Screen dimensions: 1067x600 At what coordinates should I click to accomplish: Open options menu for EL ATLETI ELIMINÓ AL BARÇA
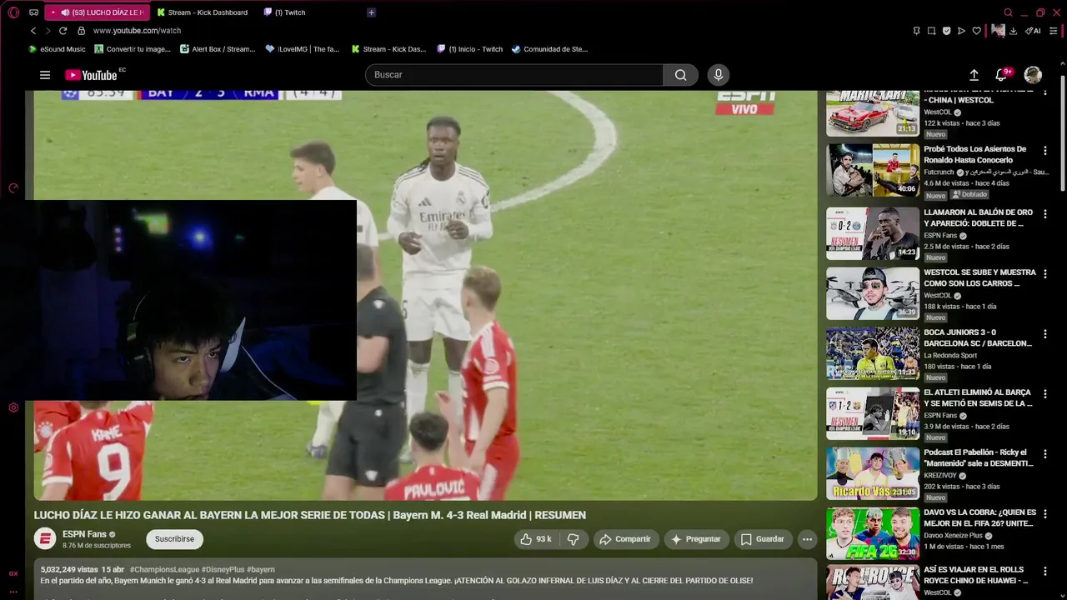coord(1045,393)
